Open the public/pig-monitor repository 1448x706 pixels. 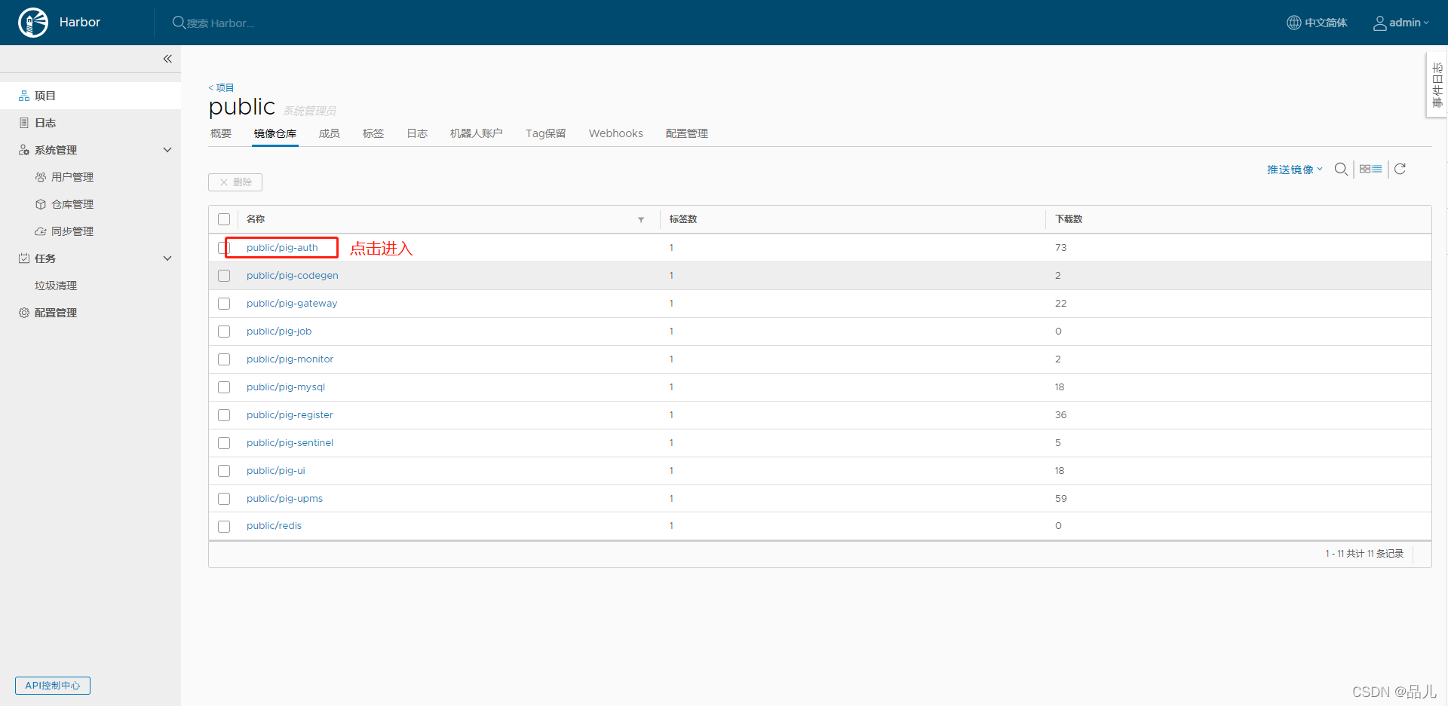(290, 359)
